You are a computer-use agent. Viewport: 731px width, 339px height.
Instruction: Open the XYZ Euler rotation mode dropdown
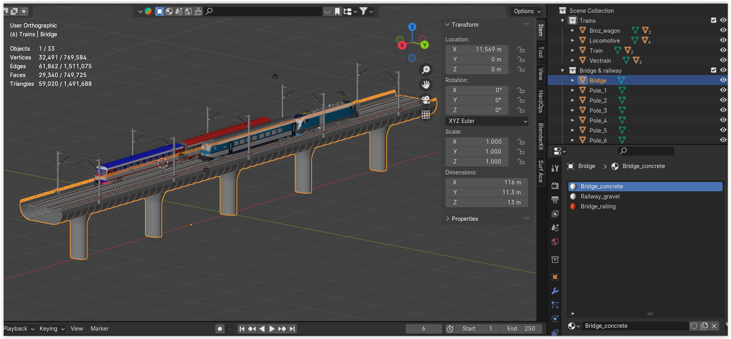point(487,121)
